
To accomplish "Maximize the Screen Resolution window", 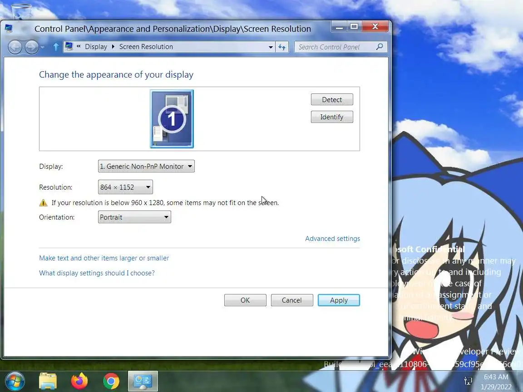I will coord(354,27).
